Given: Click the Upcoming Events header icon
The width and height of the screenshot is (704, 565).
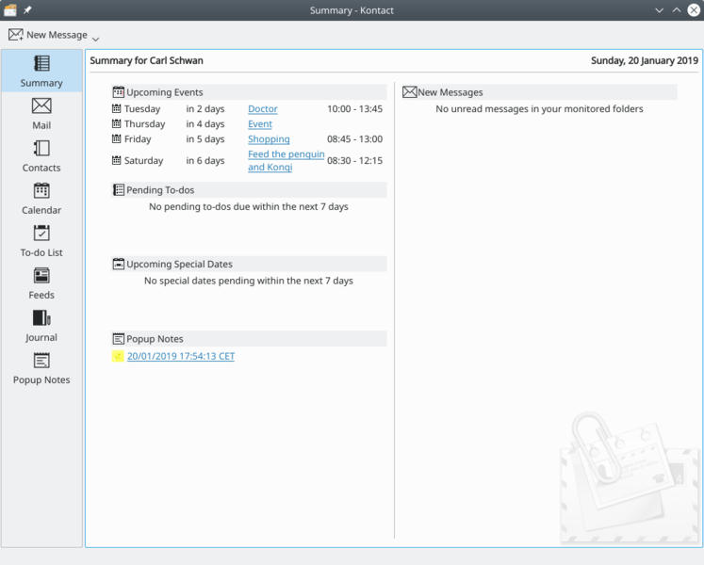Looking at the screenshot, I should (x=118, y=92).
